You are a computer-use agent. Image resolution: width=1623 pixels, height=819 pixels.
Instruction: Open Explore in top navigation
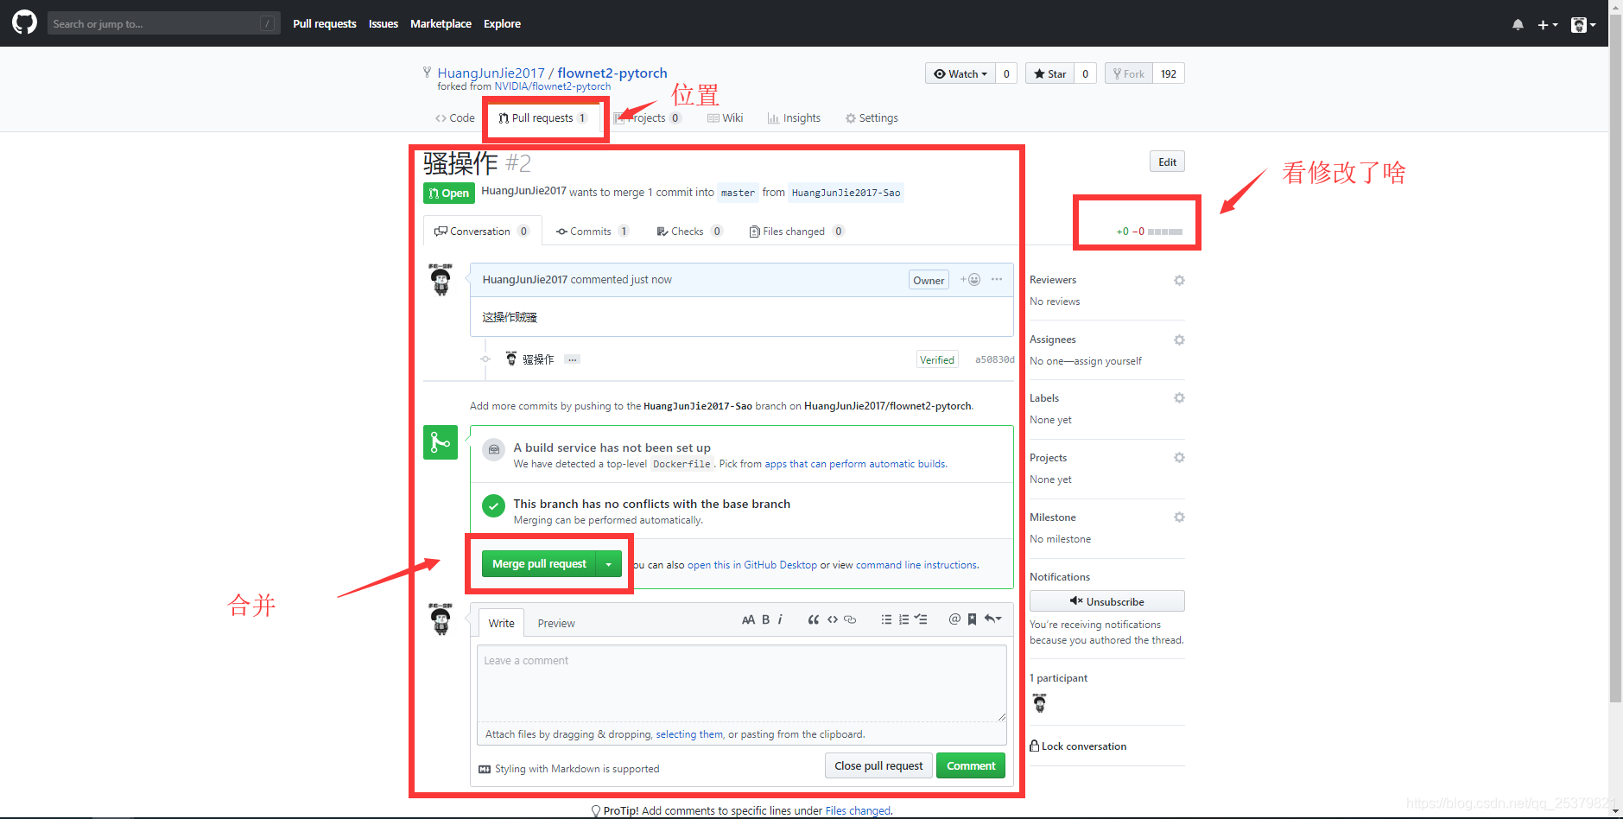502,23
